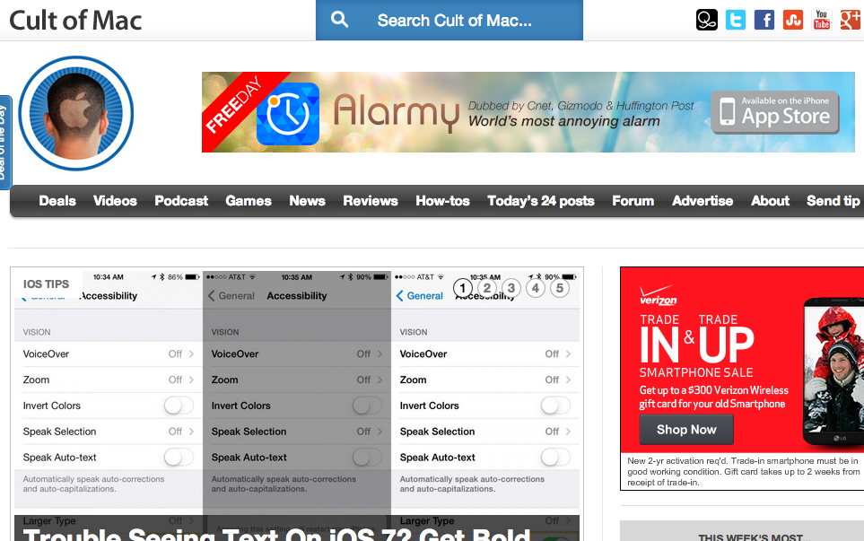
Task: Click the Verizon logo in the ad
Action: click(x=658, y=295)
